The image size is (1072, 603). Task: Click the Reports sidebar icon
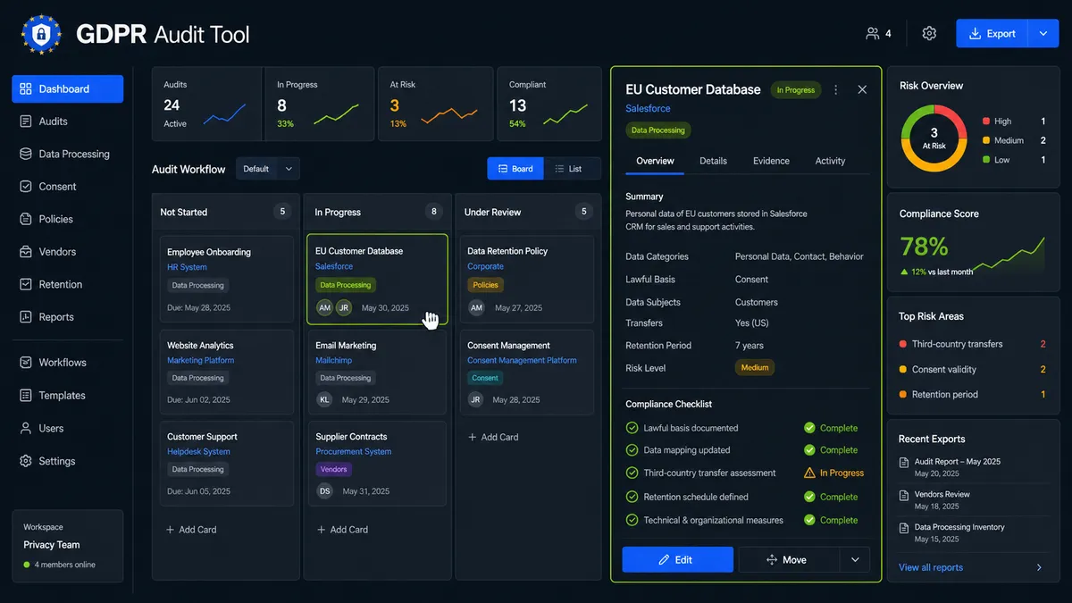point(25,317)
